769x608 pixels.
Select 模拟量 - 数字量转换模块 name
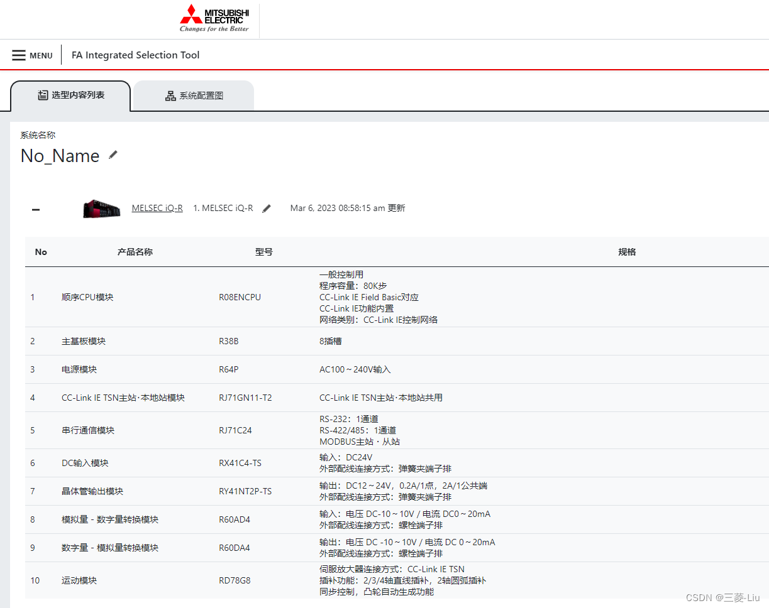pos(110,519)
